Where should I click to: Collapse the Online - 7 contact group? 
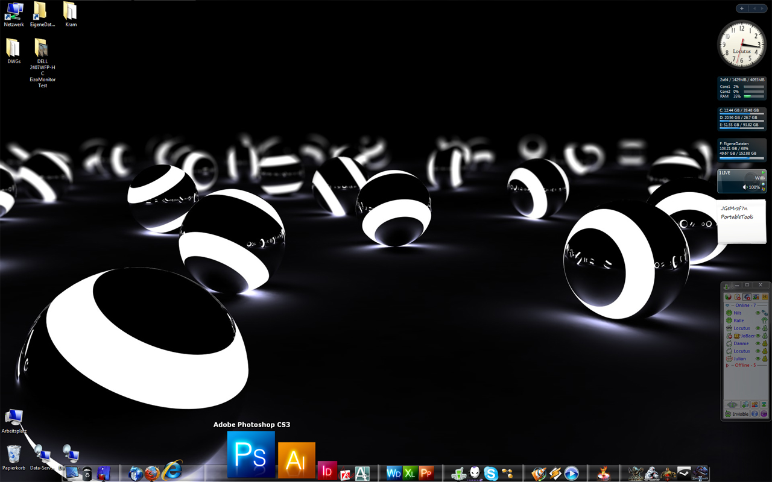[x=727, y=305]
